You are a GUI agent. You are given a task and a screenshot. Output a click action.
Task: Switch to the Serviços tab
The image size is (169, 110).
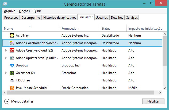click(x=132, y=18)
